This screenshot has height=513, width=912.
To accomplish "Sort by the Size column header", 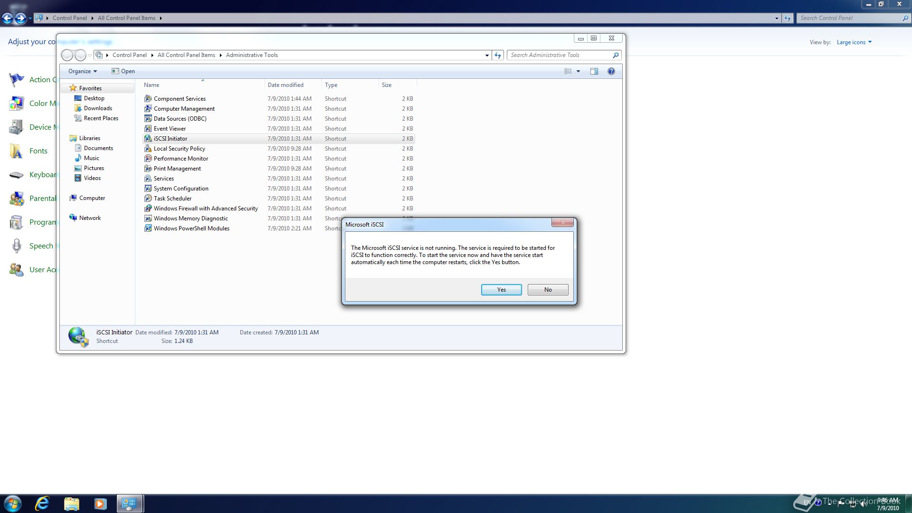I will [x=387, y=85].
